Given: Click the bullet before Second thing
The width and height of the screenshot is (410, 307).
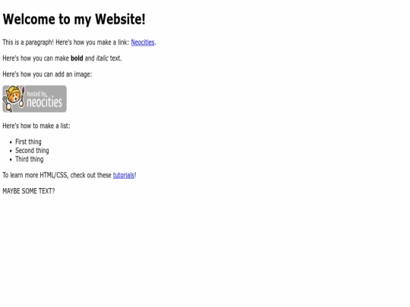Looking at the screenshot, I should tap(11, 151).
